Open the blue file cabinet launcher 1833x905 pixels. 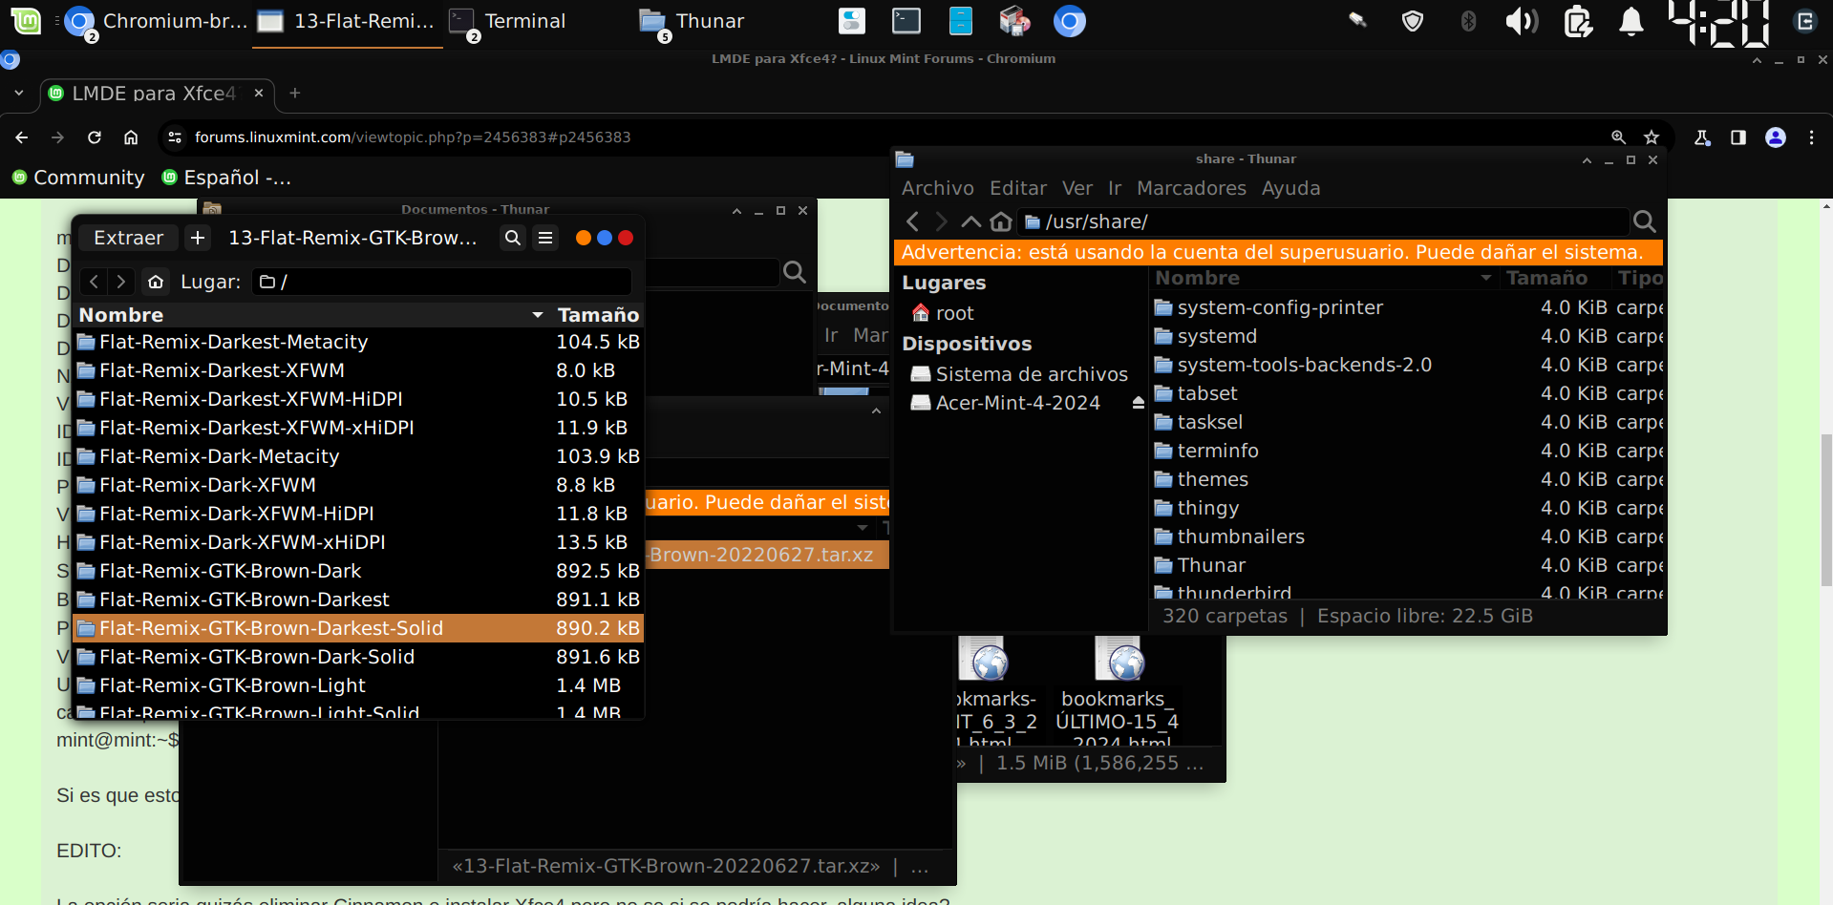[x=960, y=21]
